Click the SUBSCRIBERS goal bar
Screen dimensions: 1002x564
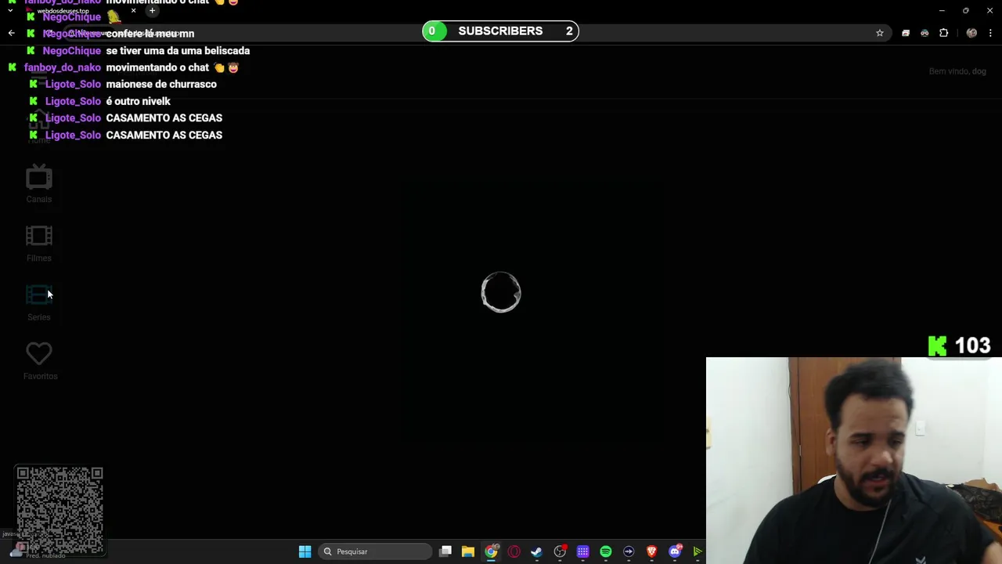[500, 31]
